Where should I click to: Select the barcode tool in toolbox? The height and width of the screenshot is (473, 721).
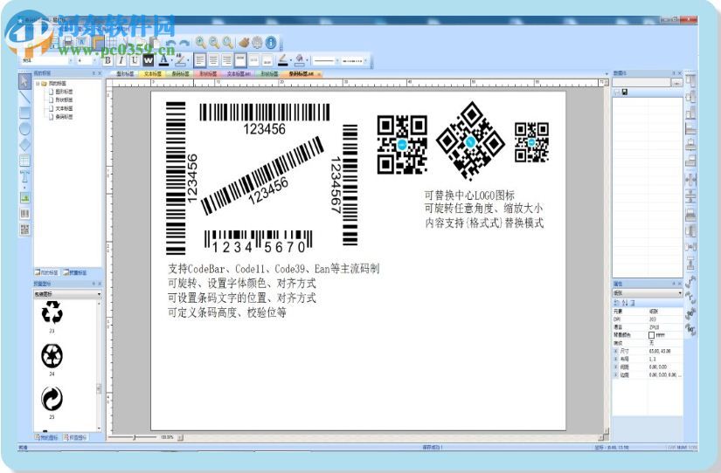tap(24, 213)
